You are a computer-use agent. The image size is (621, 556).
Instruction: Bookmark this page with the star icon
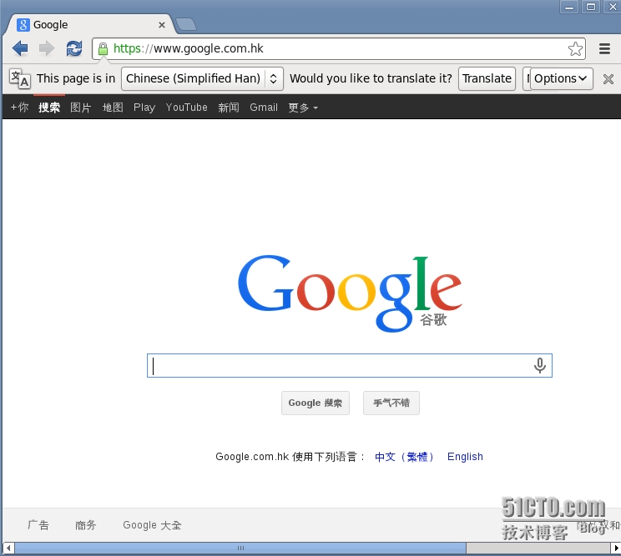click(575, 49)
